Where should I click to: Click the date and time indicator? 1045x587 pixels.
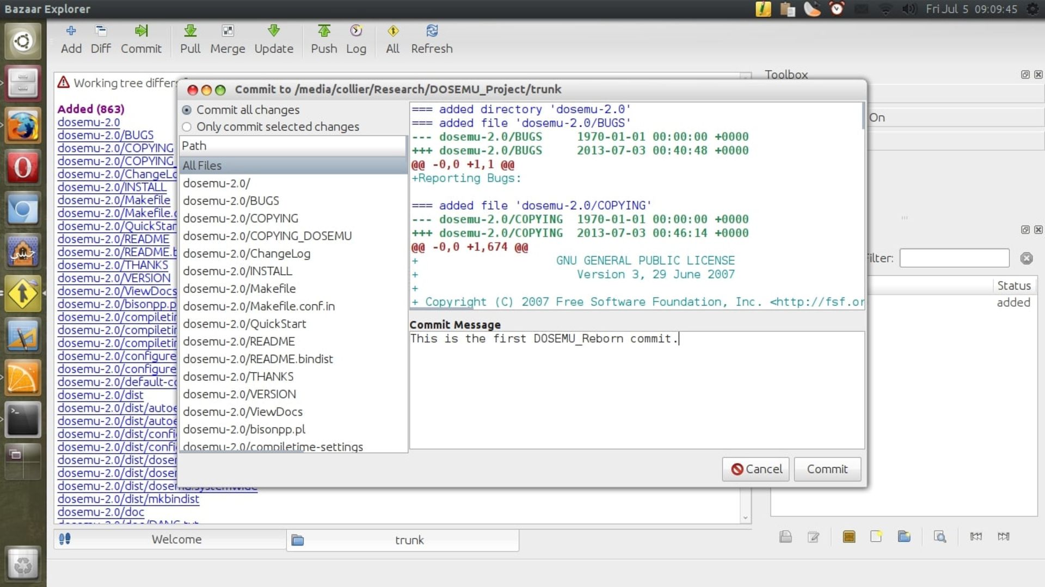point(972,9)
